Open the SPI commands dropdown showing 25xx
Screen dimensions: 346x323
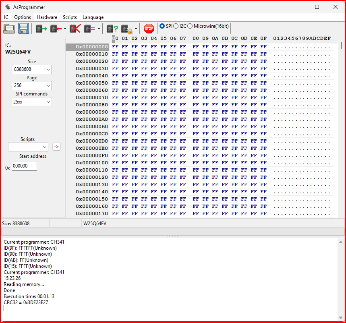pos(32,102)
